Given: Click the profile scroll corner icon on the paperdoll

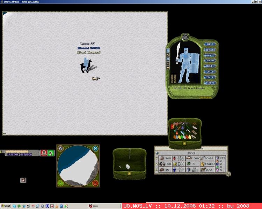Looking at the screenshot, I should click(x=213, y=88).
